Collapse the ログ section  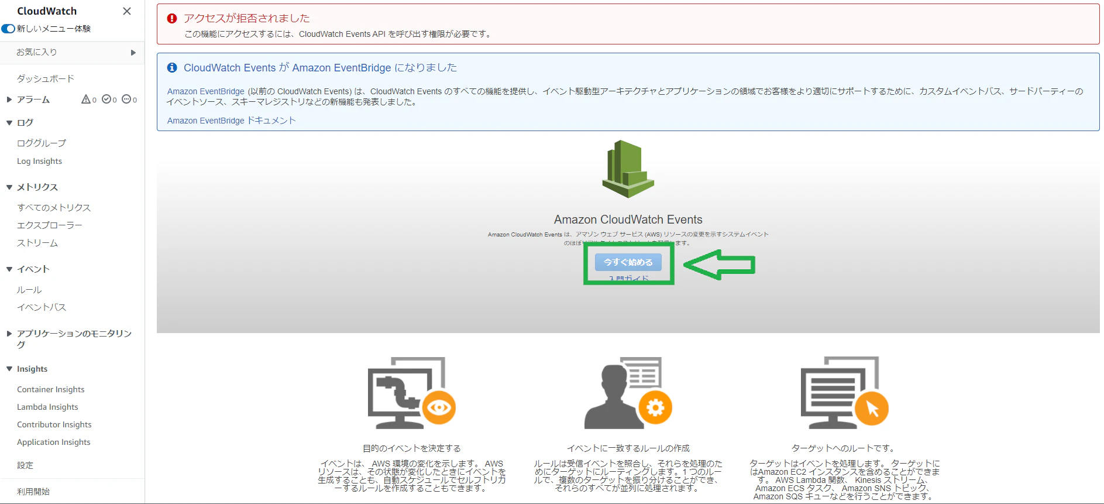pos(9,123)
